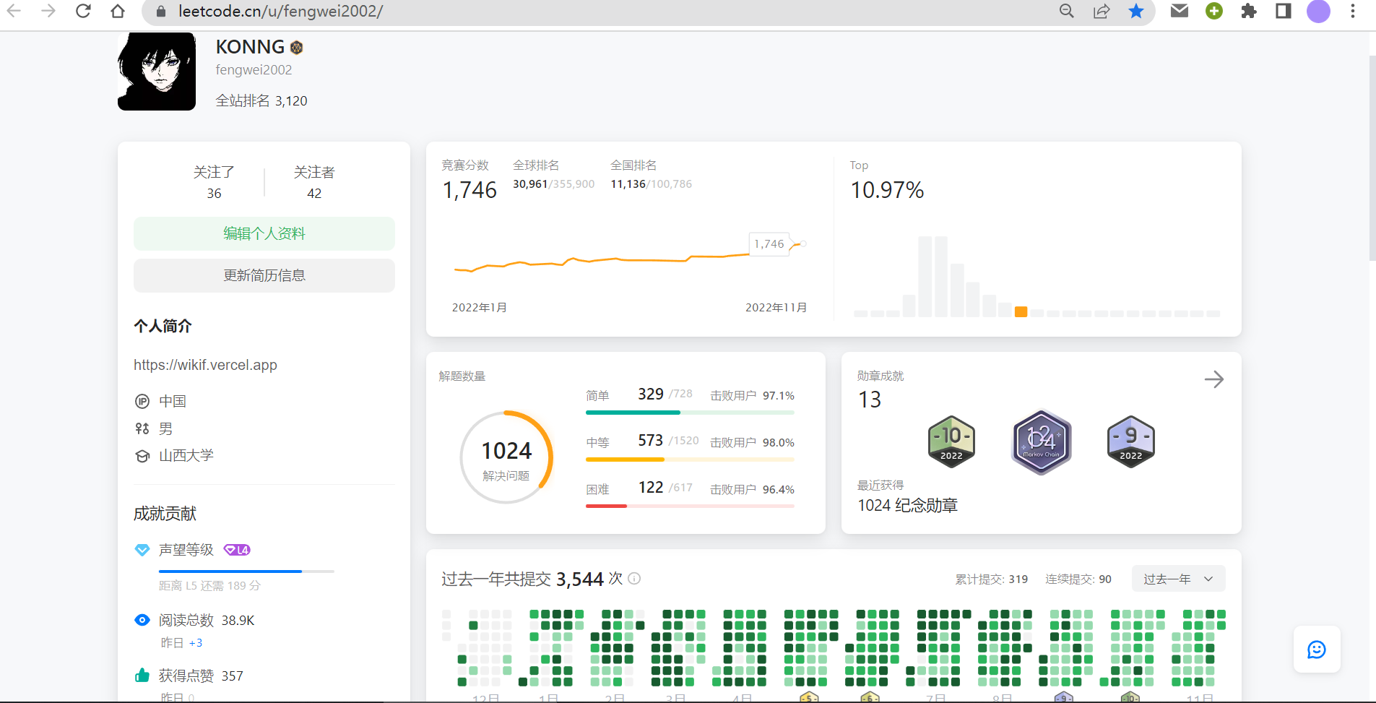
Task: Click the diamond icon beside 声望等级
Action: point(142,550)
